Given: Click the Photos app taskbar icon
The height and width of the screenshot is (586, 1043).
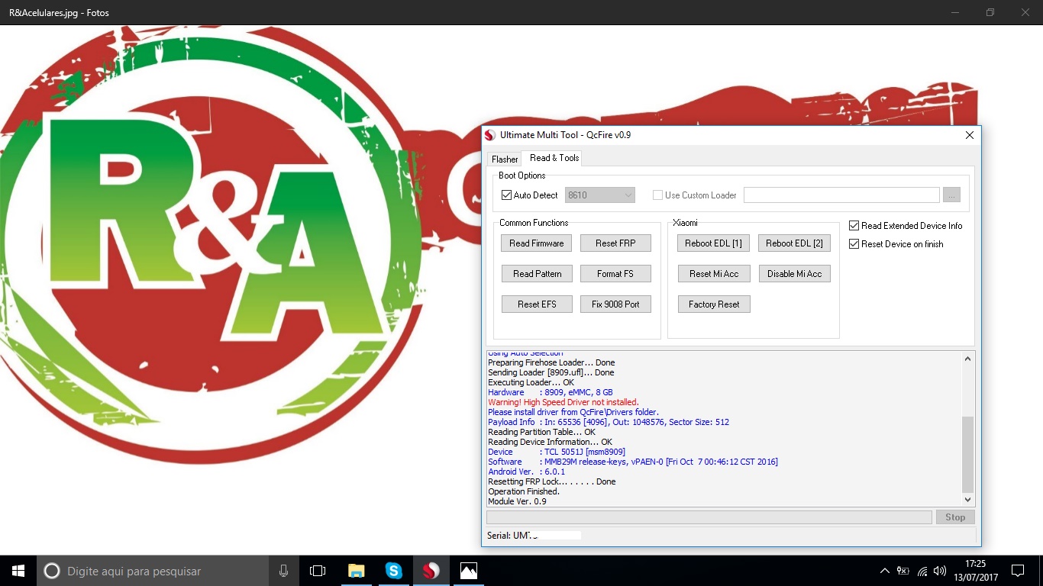Looking at the screenshot, I should coord(468,571).
